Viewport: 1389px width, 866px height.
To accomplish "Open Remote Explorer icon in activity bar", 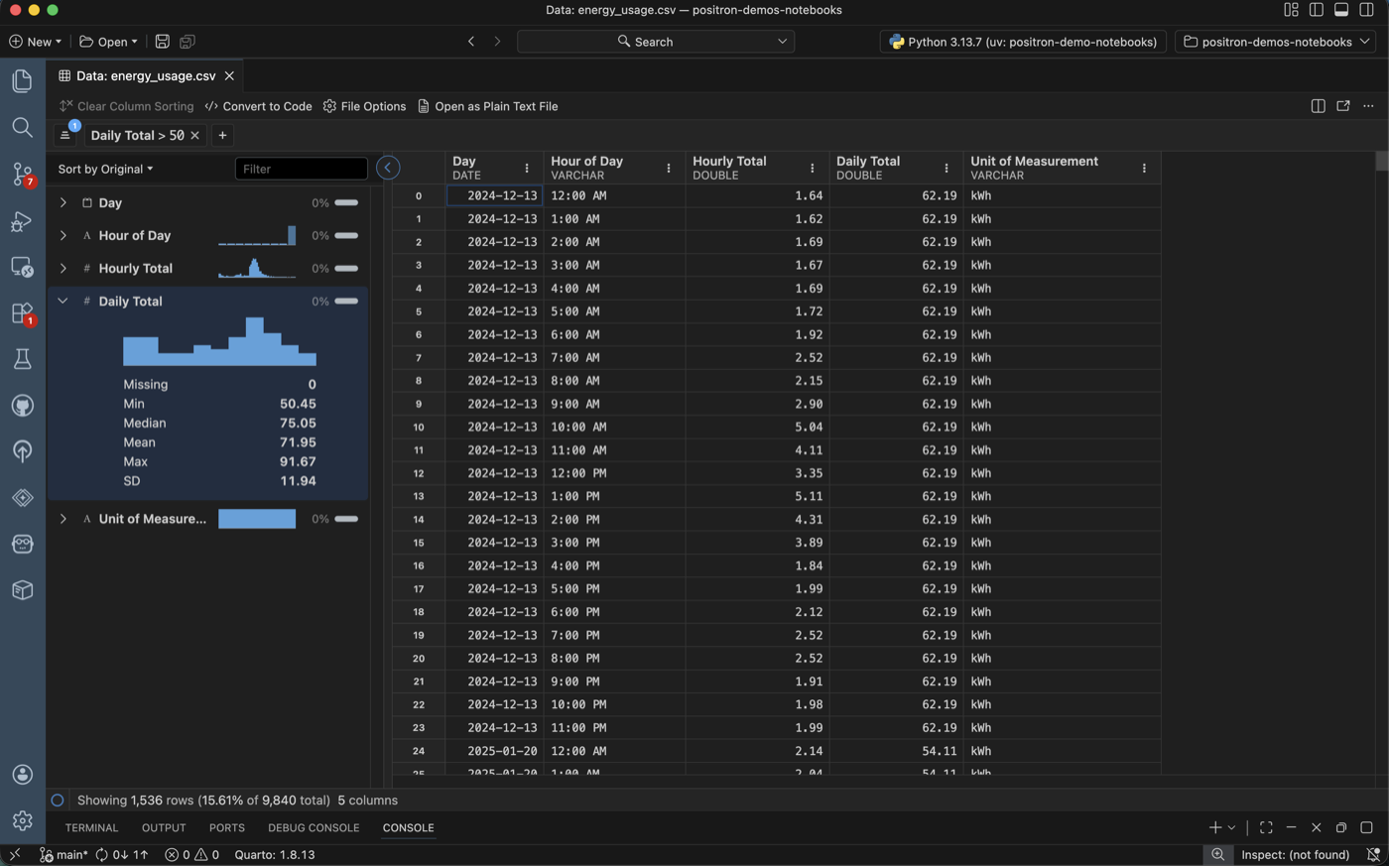I will 22,267.
